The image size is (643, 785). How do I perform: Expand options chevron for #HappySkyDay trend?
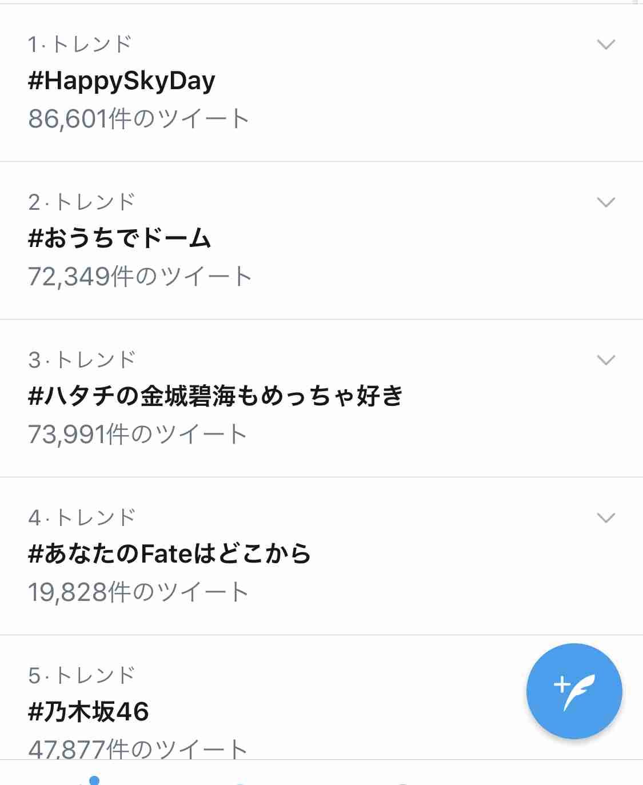pos(606,45)
